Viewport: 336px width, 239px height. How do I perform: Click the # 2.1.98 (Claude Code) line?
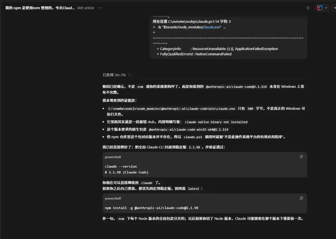tap(126, 172)
